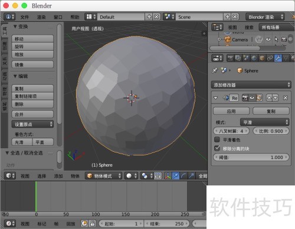Open the 所有场景 outliner filter dropdown

pos(276,27)
